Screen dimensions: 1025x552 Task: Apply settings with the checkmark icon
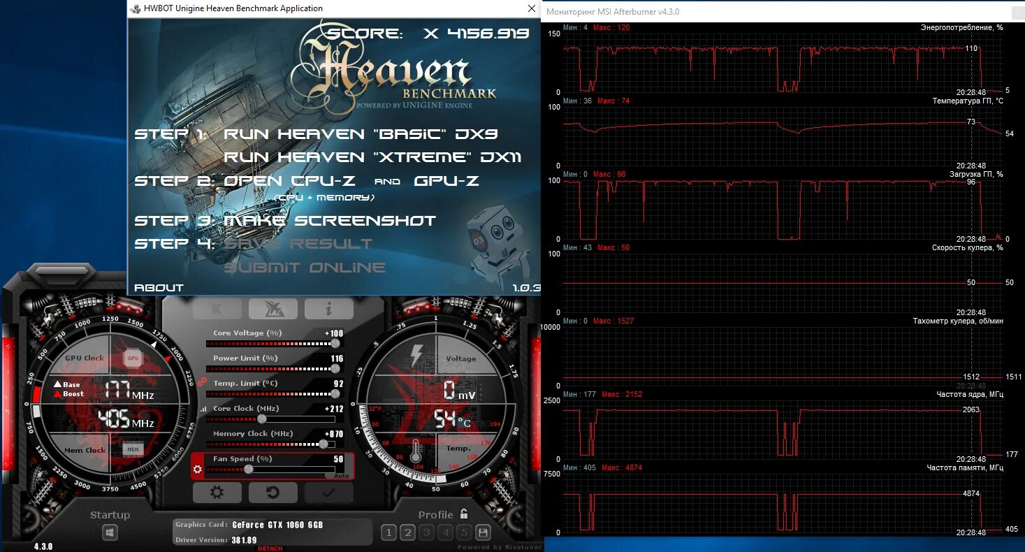point(328,492)
